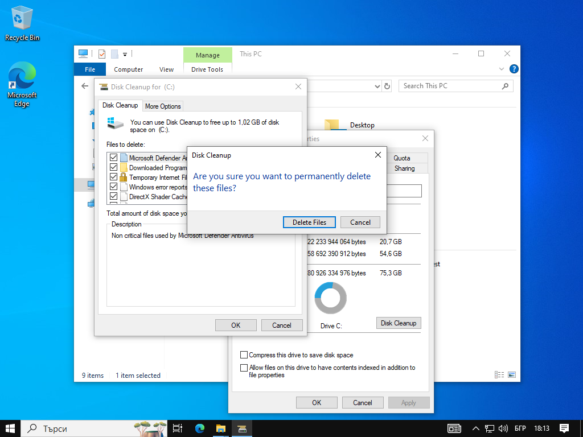Open the quick access toolbar customize dropdown
The width and height of the screenshot is (583, 437).
point(125,55)
